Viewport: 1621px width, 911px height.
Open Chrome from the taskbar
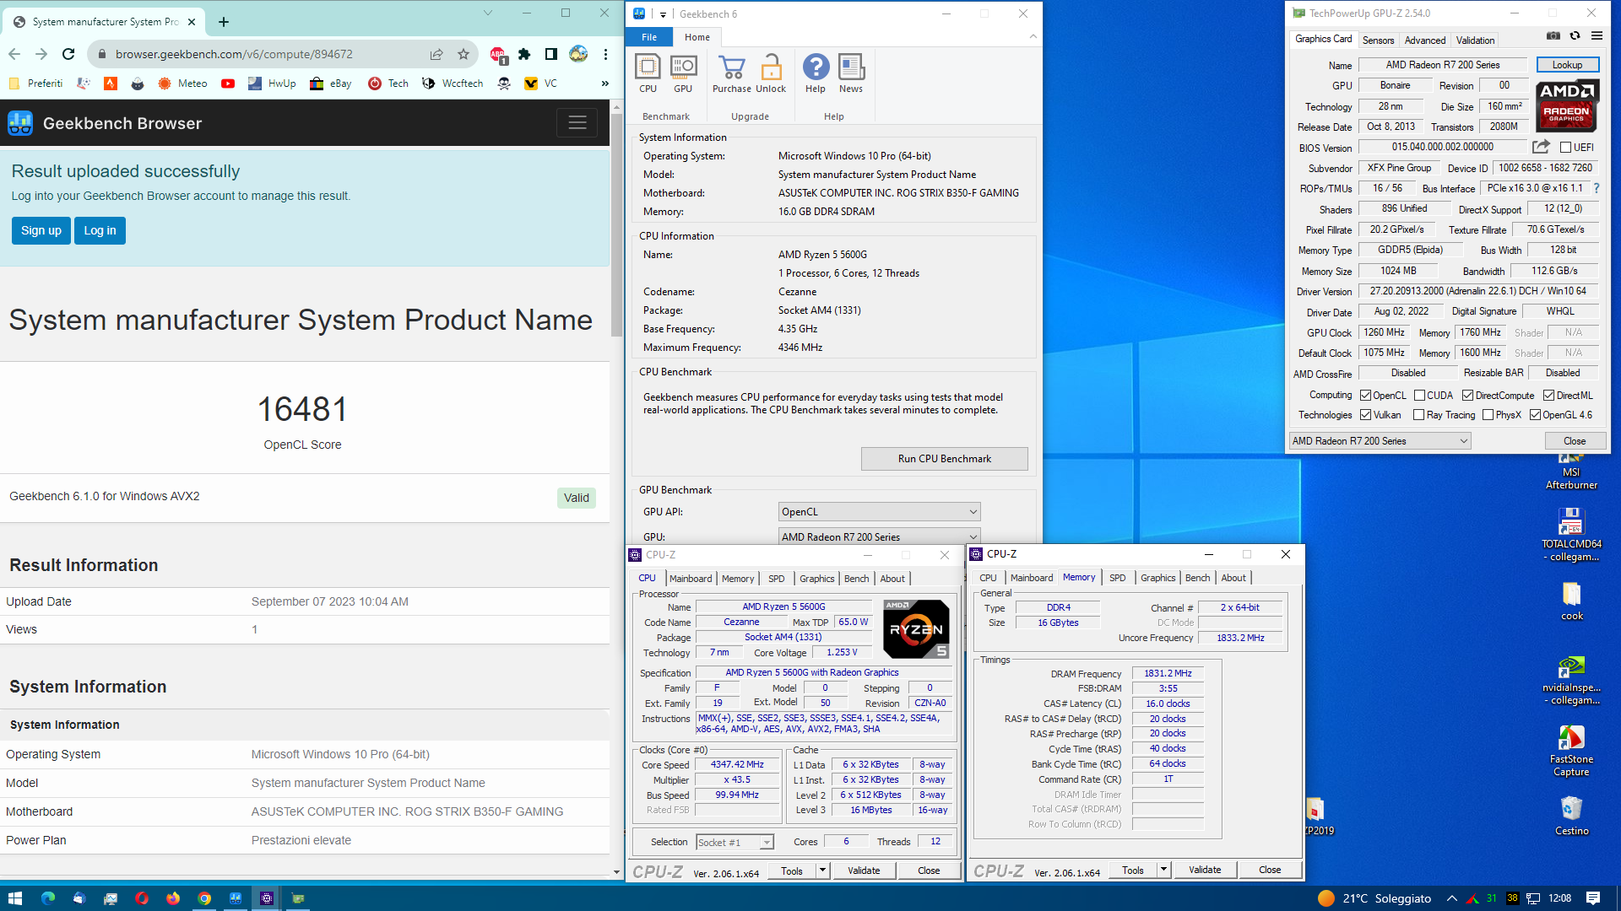(204, 898)
